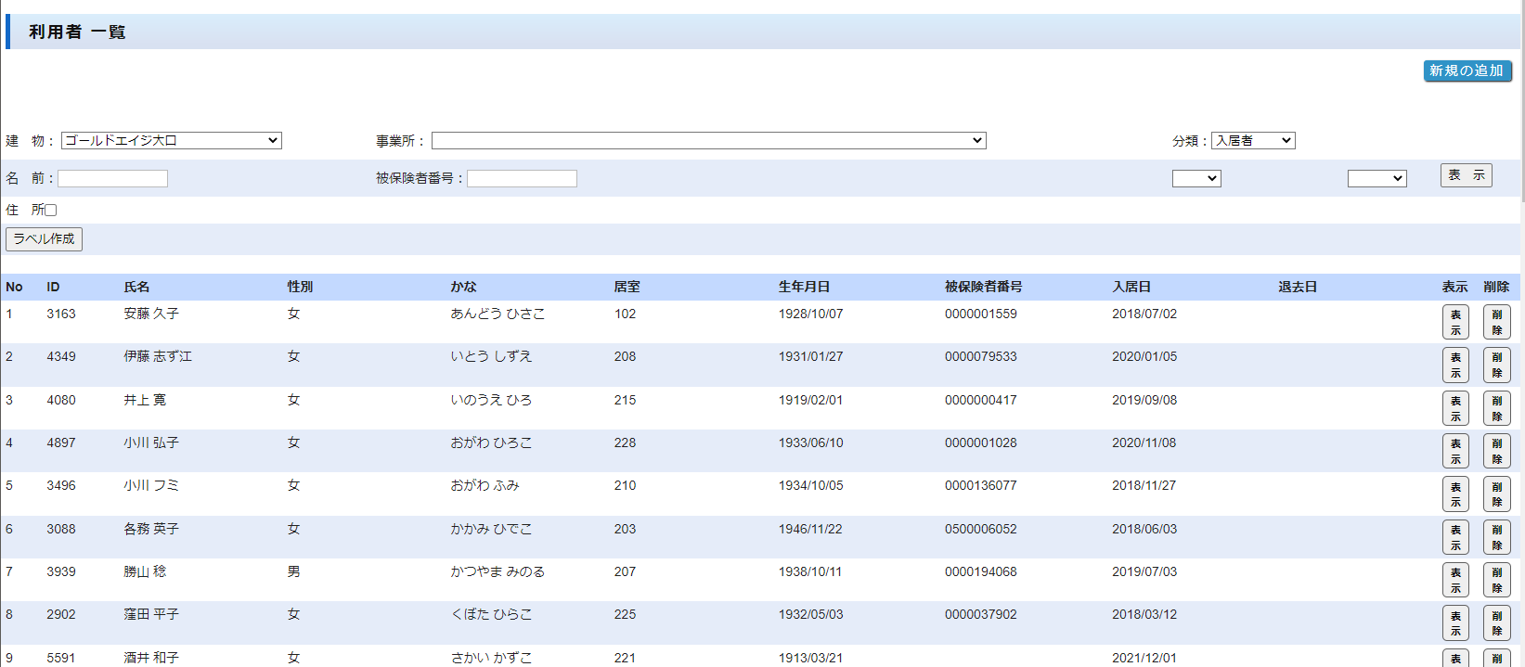Open the 分類 category dropdown
1525x667 pixels.
(x=1252, y=141)
